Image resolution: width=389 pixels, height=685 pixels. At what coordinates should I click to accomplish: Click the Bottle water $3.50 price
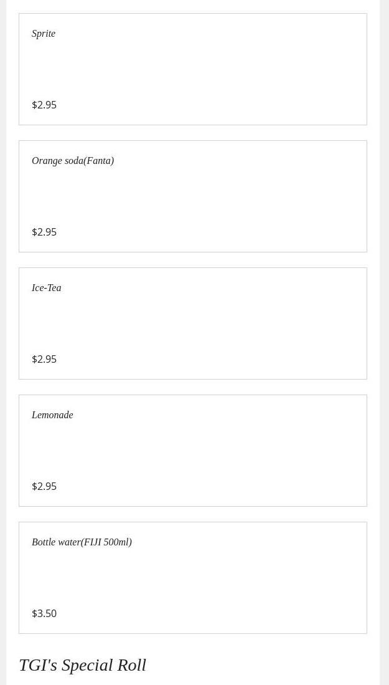[44, 613]
